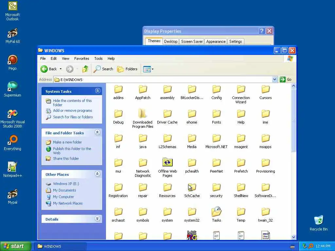Select the Microsoft.NET folder
The height and width of the screenshot is (251, 335).
pyautogui.click(x=217, y=142)
